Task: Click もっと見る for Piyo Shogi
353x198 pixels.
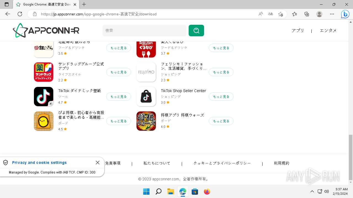Action: (119, 121)
